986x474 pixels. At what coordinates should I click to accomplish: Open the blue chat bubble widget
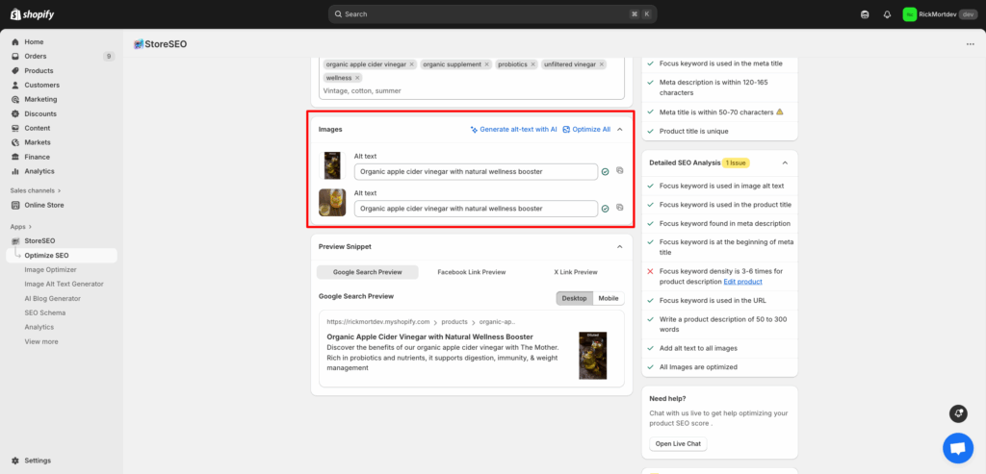coord(957,447)
